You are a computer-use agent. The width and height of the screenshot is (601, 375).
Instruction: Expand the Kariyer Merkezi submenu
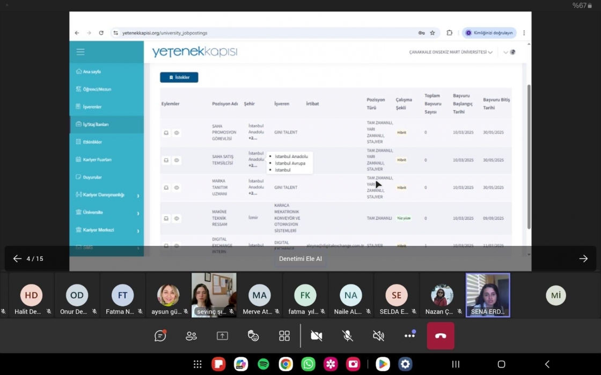point(107,230)
